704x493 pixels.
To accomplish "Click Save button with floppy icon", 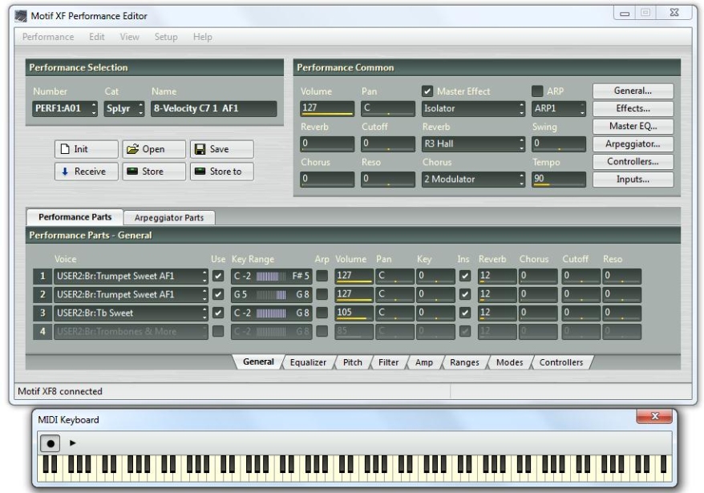I will [222, 149].
